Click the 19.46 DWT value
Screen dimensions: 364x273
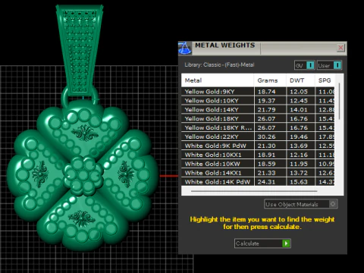[x=299, y=136]
